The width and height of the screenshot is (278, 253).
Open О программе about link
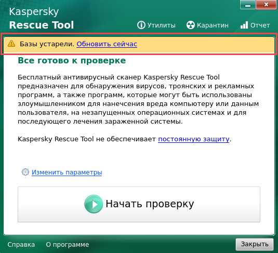[x=68, y=245]
